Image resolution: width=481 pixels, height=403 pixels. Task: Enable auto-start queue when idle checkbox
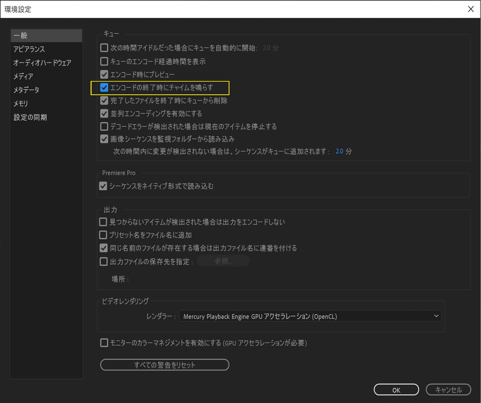(x=104, y=48)
